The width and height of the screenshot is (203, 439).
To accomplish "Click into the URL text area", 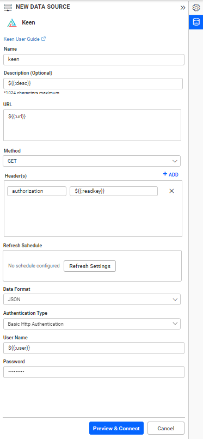I will tap(93, 125).
